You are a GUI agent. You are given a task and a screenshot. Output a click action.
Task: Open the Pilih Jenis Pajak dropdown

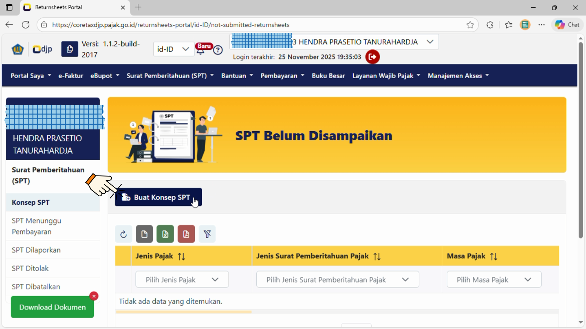coord(182,280)
